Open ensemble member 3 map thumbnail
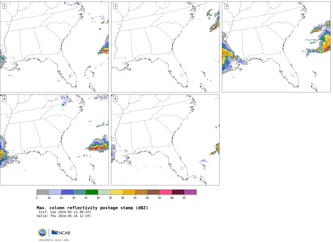The image size is (333, 243). point(276,47)
